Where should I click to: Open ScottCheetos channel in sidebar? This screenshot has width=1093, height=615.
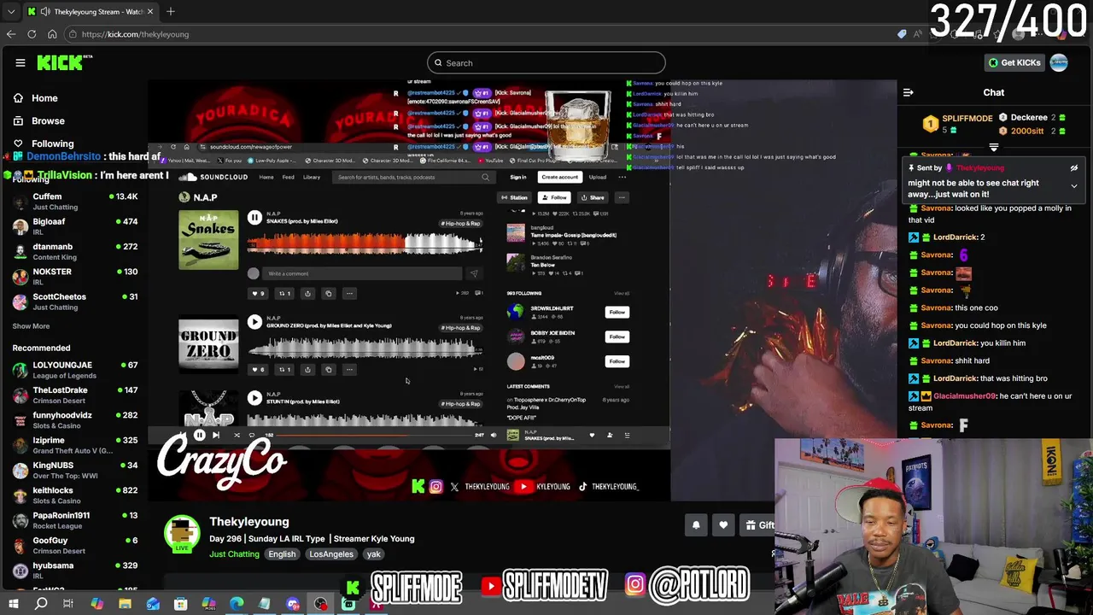pyautogui.click(x=74, y=302)
